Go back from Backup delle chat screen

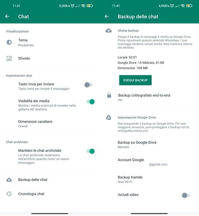[107, 16]
